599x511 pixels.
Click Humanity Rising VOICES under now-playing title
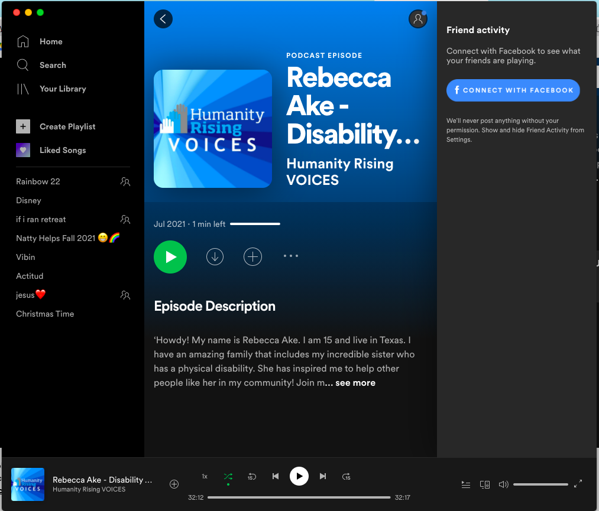(x=89, y=489)
